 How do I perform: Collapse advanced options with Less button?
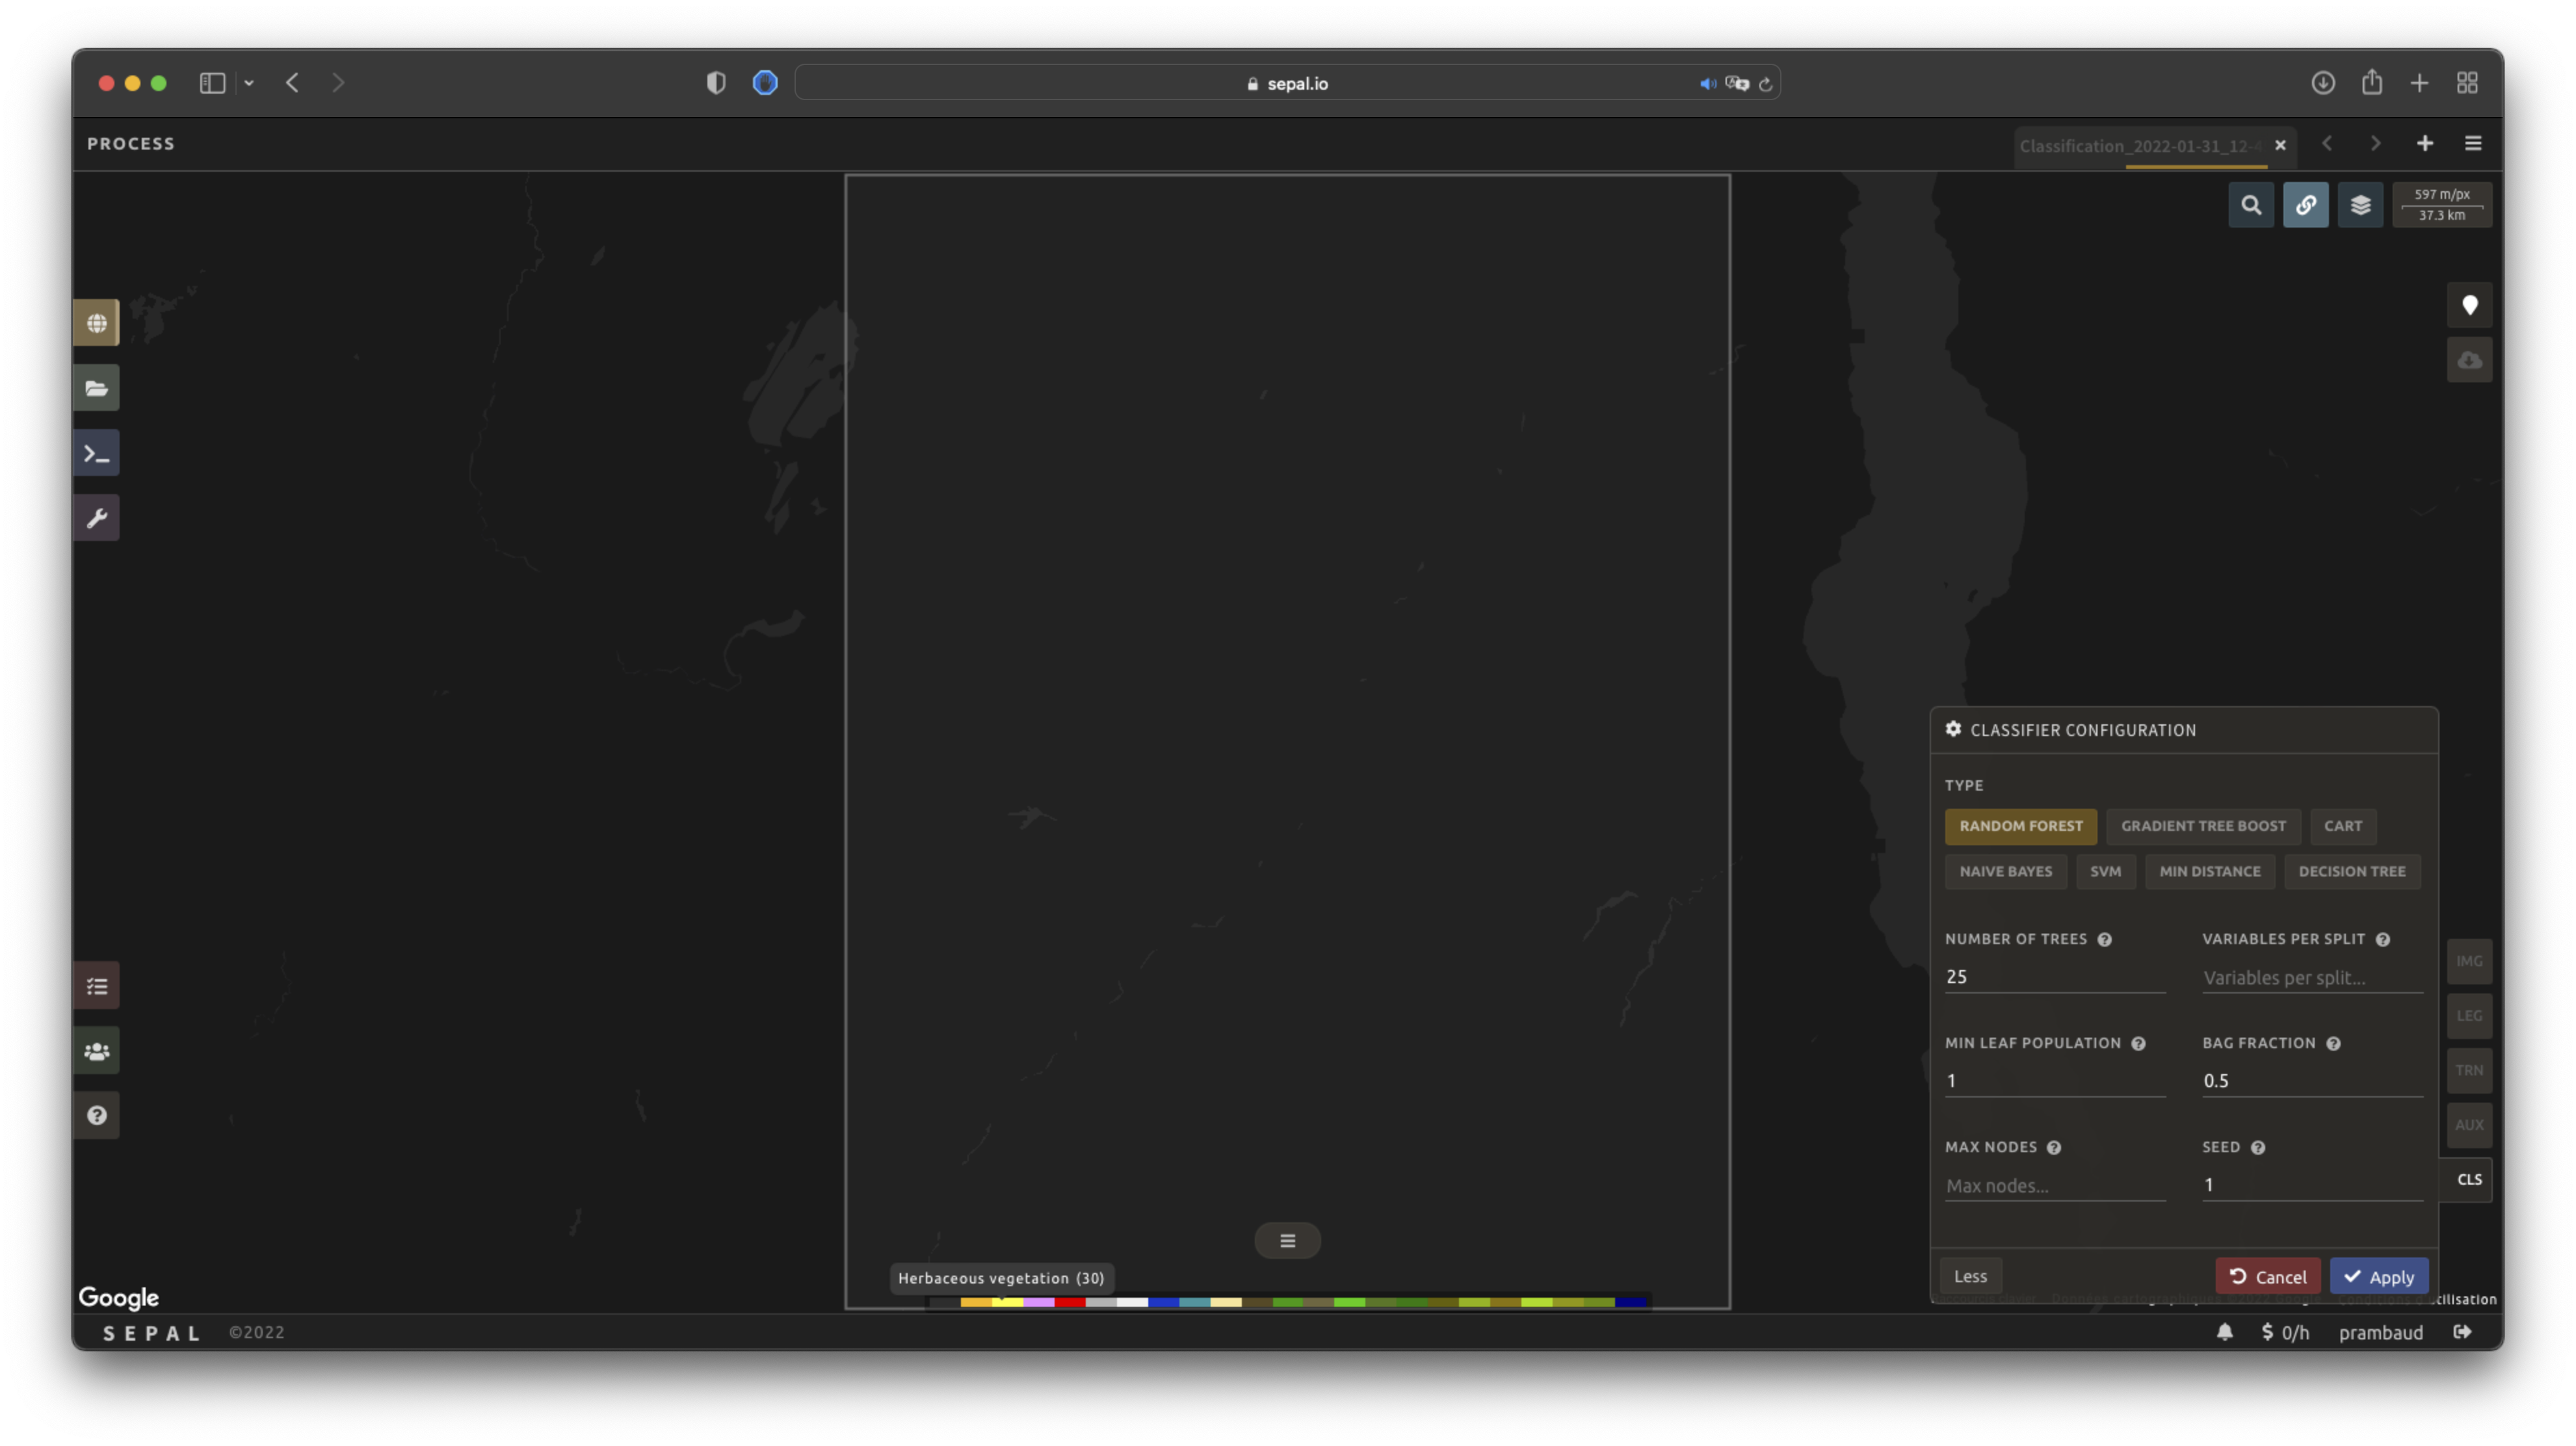1970,1276
